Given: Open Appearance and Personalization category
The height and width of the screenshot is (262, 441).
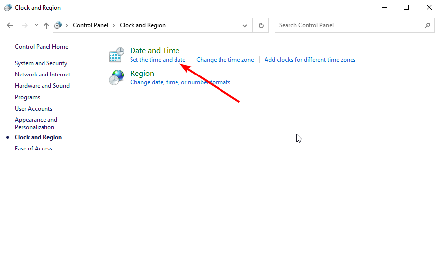Looking at the screenshot, I should (36, 123).
